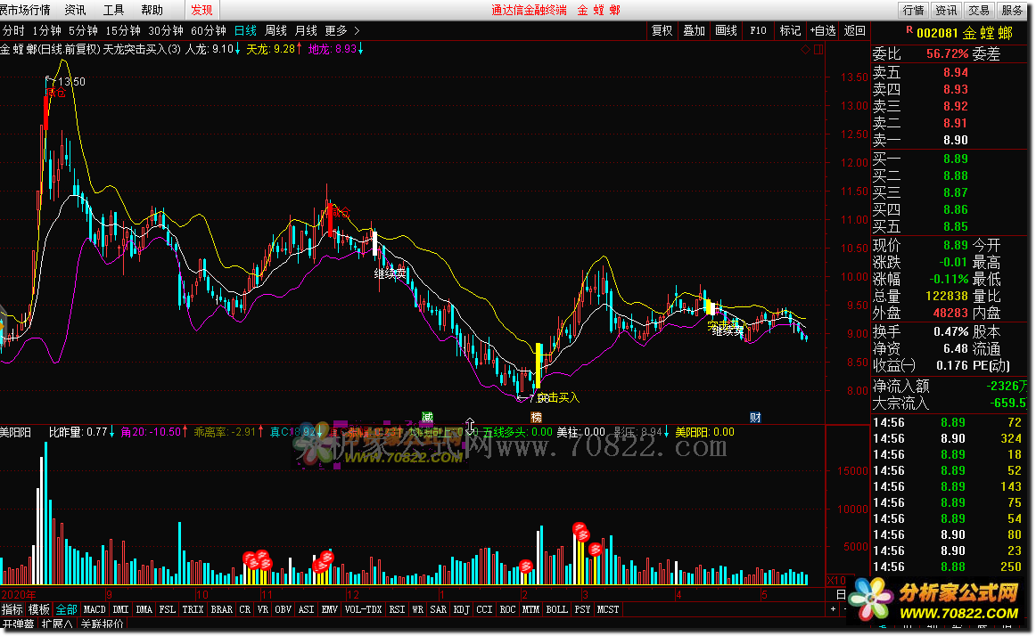
Task: Open the 更多 periods list
Action: click(335, 30)
